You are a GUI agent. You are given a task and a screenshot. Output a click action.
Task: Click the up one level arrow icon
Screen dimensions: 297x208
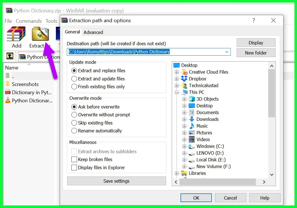pyautogui.click(x=10, y=56)
